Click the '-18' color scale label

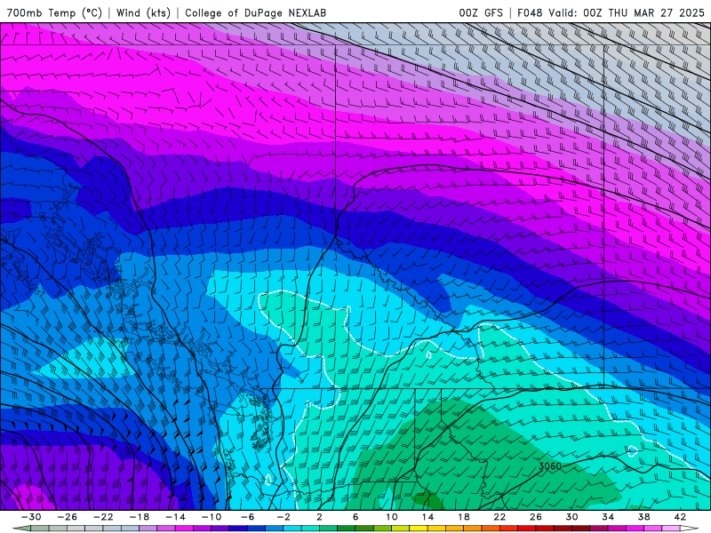click(140, 517)
